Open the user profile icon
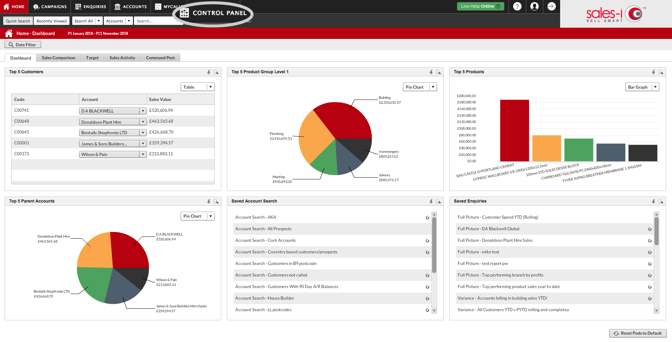This screenshot has height=342, width=672. (535, 6)
